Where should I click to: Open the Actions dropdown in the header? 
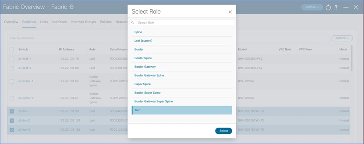[312, 7]
